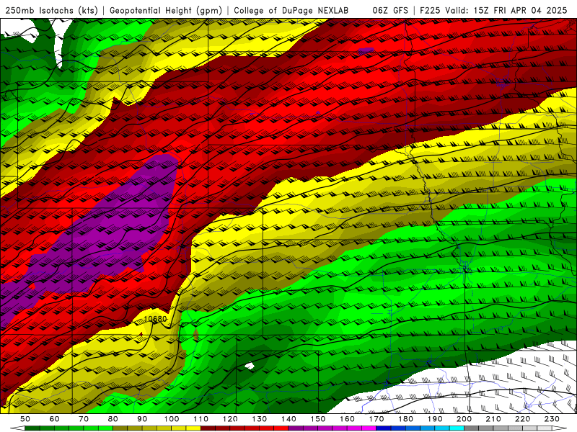The image size is (577, 432).
Task: Click the "College of DuPage NEXLAB" credit text
Action: point(291,10)
